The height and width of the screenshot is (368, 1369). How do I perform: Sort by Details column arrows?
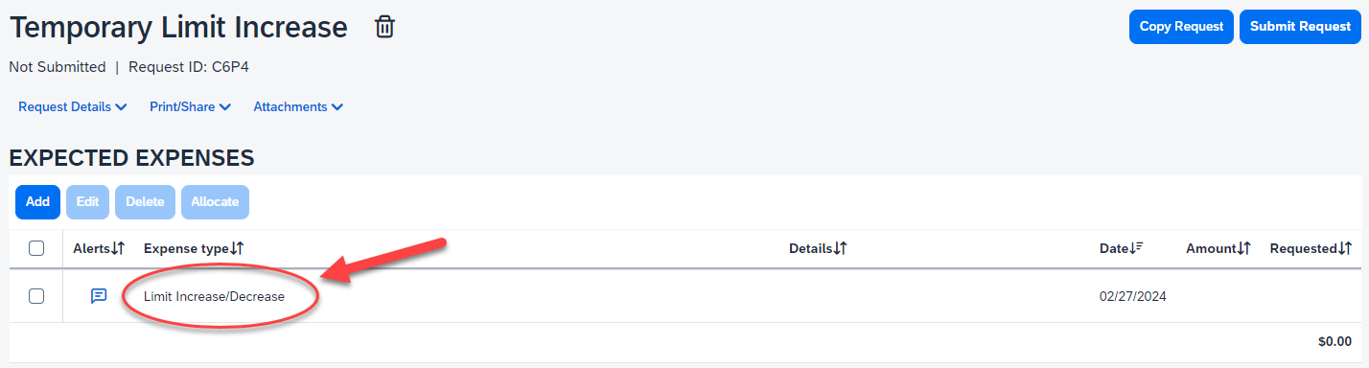click(x=840, y=248)
